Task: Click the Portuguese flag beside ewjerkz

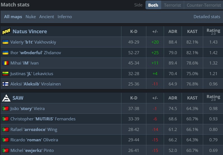Action: click(x=5, y=151)
